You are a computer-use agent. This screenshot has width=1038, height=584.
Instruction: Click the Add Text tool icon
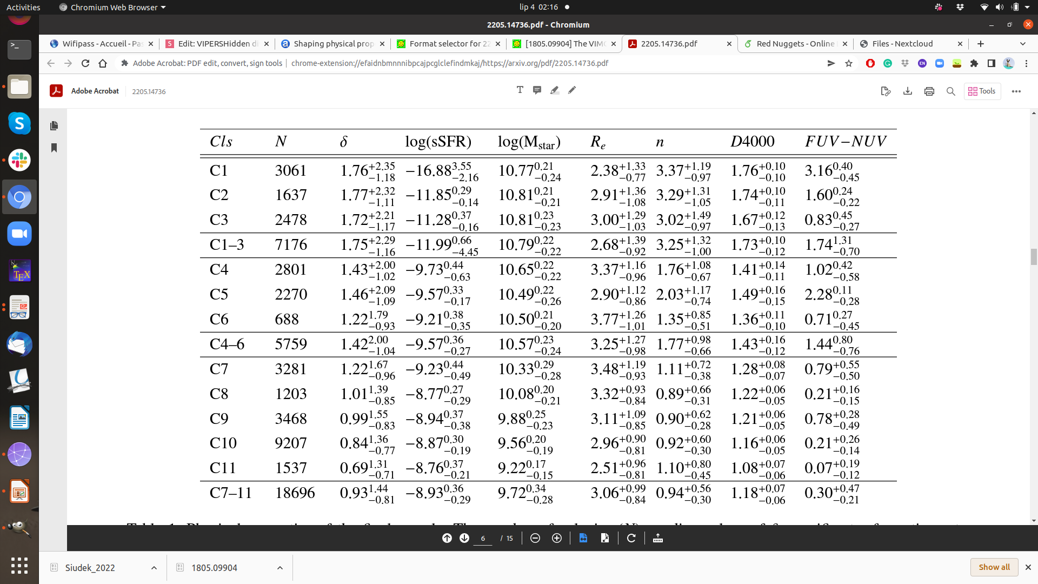pos(520,90)
